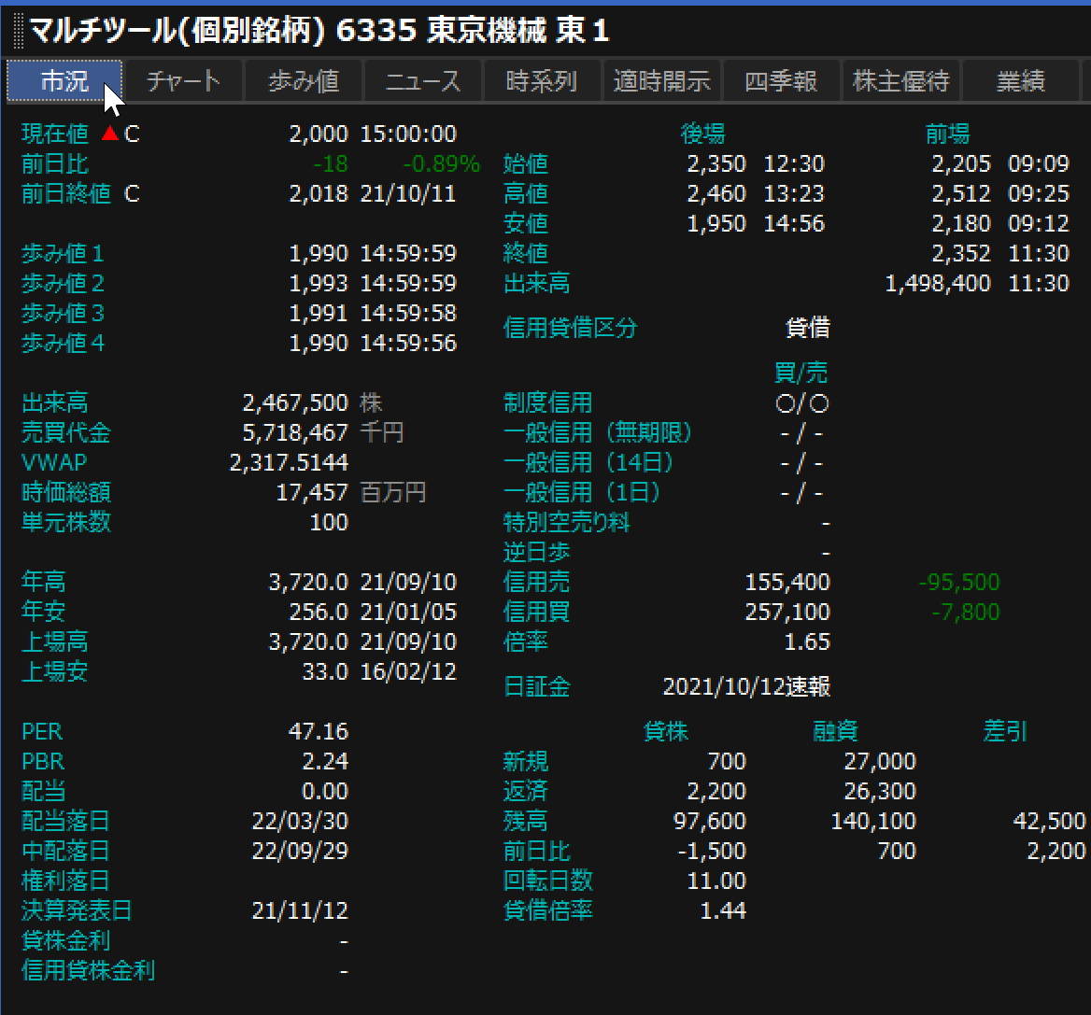Click the 日証金 date 2021/10/12速報
The height and width of the screenshot is (1015, 1091).
point(746,686)
